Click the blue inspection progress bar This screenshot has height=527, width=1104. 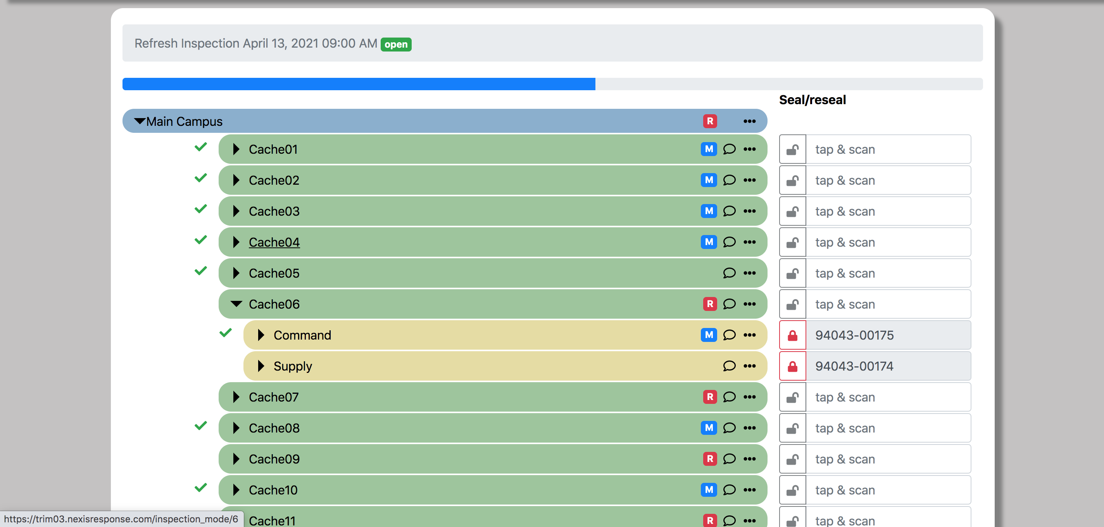point(359,84)
